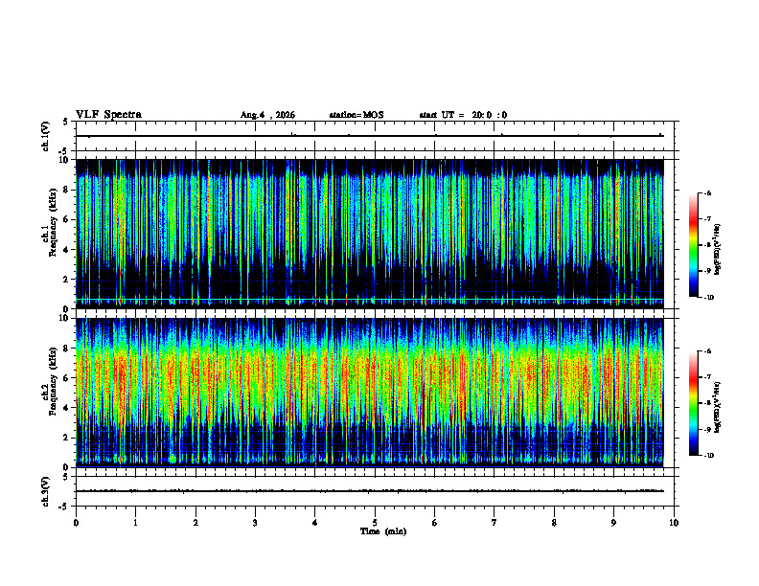This screenshot has width=759, height=586.
Task: Click the ch.1 color bar's log(PSD) unit label
Action: pos(718,249)
